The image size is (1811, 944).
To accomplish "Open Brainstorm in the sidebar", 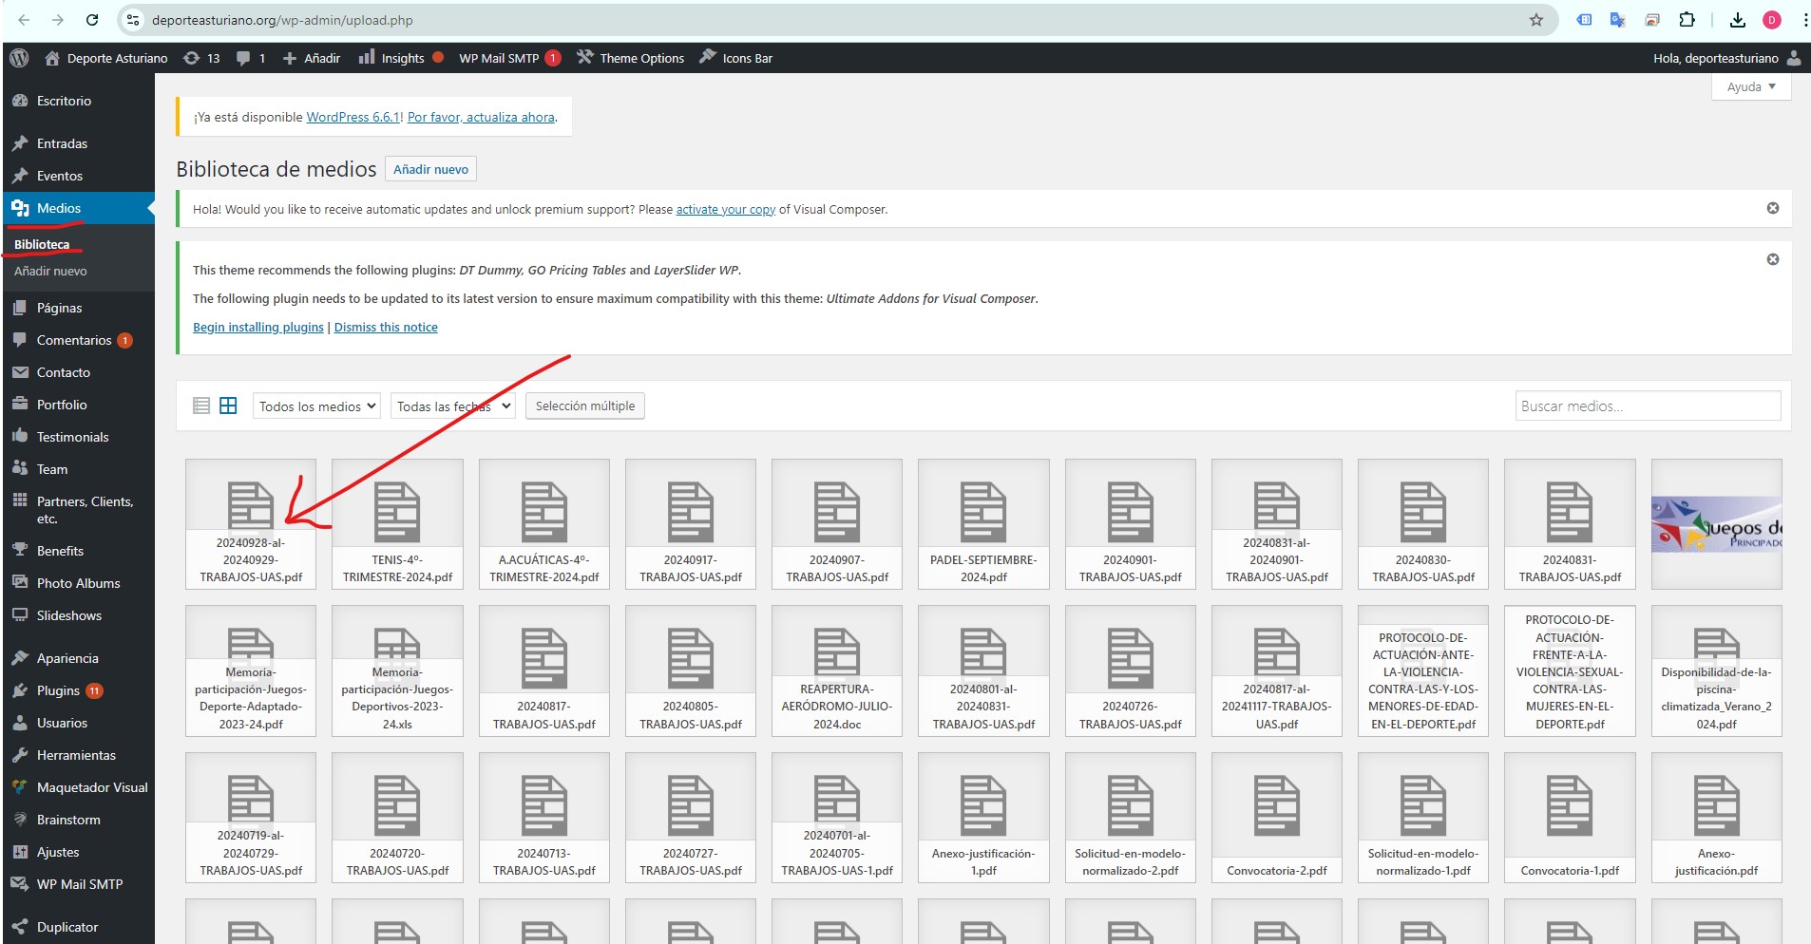I will point(78,820).
